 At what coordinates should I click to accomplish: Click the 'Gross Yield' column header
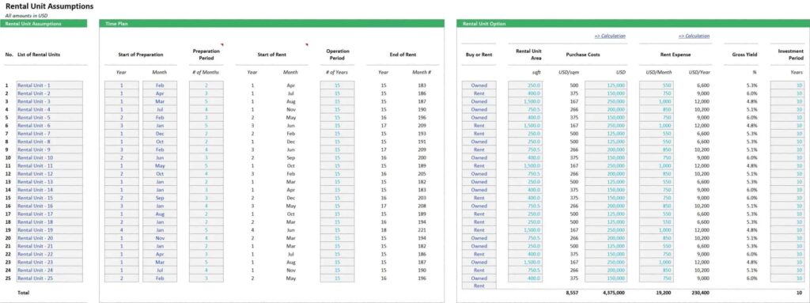[744, 55]
